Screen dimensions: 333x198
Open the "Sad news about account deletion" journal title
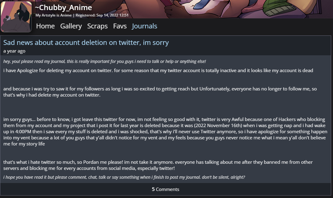tap(86, 42)
